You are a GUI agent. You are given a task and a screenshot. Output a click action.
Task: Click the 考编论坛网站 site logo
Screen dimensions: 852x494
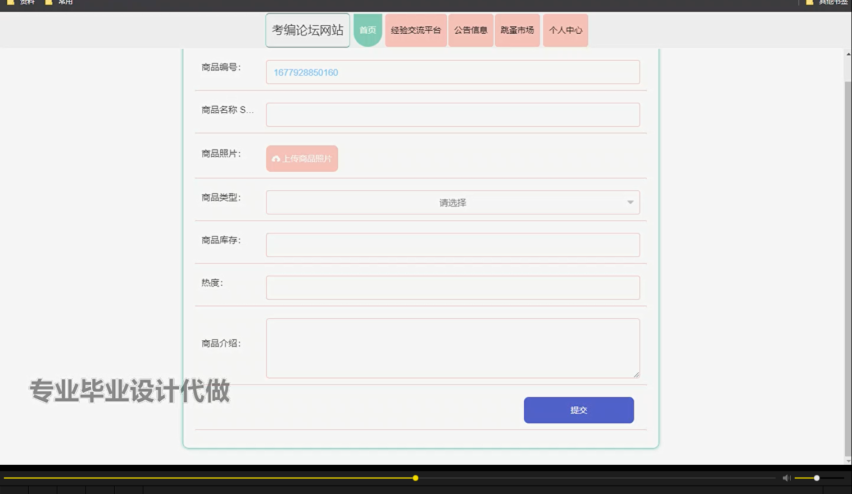[307, 30]
